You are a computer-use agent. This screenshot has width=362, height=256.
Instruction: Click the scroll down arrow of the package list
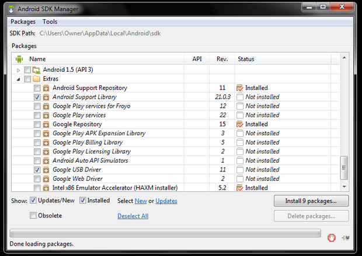344,187
